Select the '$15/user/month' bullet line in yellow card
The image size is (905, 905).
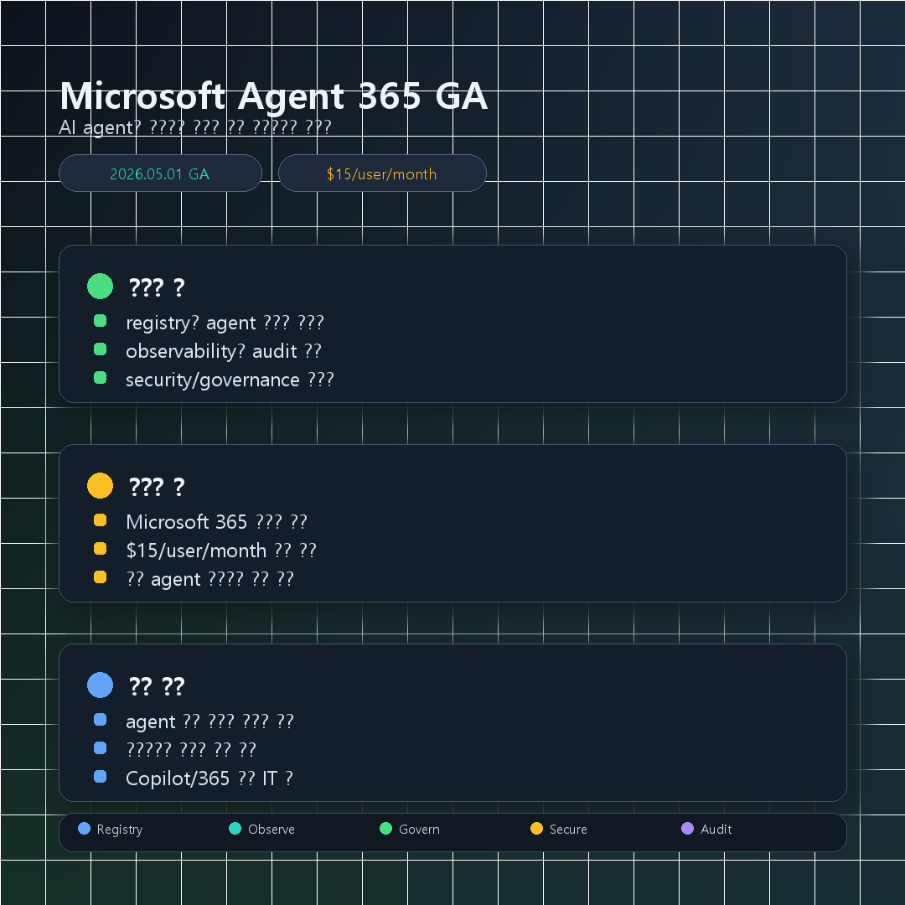(221, 551)
